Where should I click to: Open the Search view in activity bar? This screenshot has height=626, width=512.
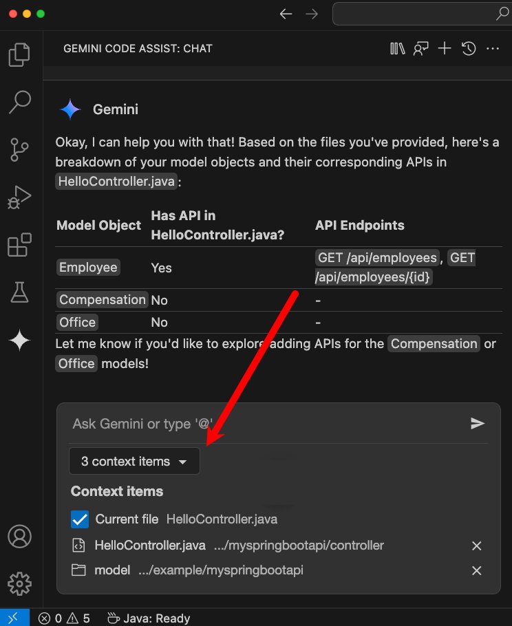click(x=19, y=102)
